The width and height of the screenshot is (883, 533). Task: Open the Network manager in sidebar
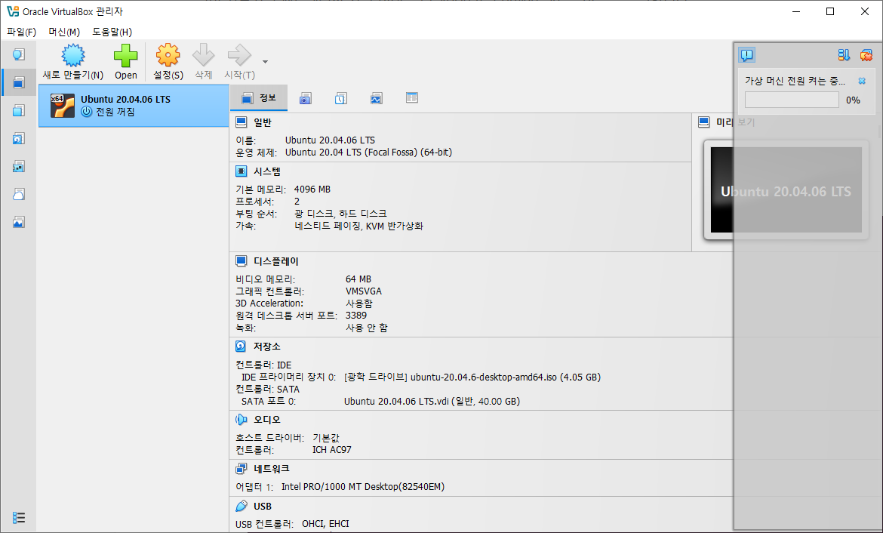(x=19, y=166)
